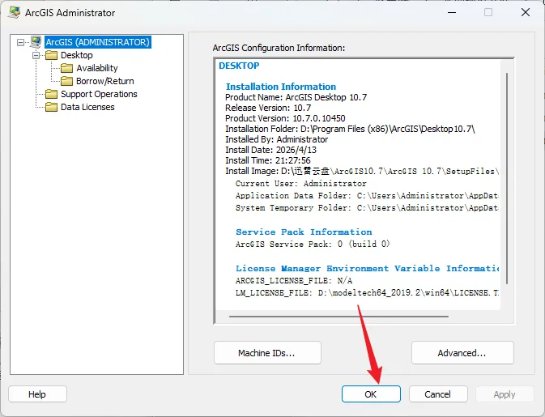Click the Installation Folder path line
Screen dimensions: 545x417
[x=350, y=129]
